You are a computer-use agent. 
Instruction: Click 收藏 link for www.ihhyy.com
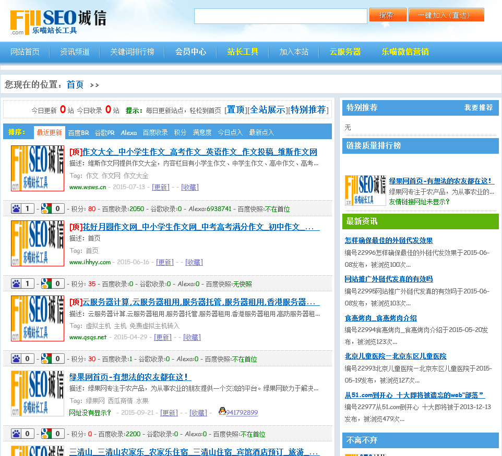(x=194, y=262)
